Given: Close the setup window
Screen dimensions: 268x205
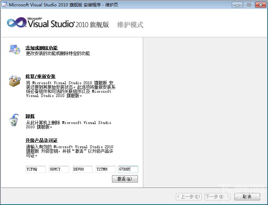Looking at the screenshot, I should [x=261, y=5].
